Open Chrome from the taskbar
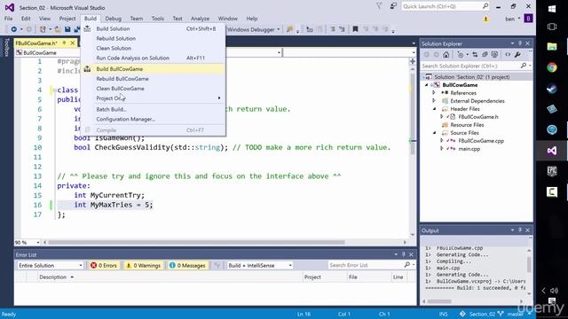 (x=552, y=67)
